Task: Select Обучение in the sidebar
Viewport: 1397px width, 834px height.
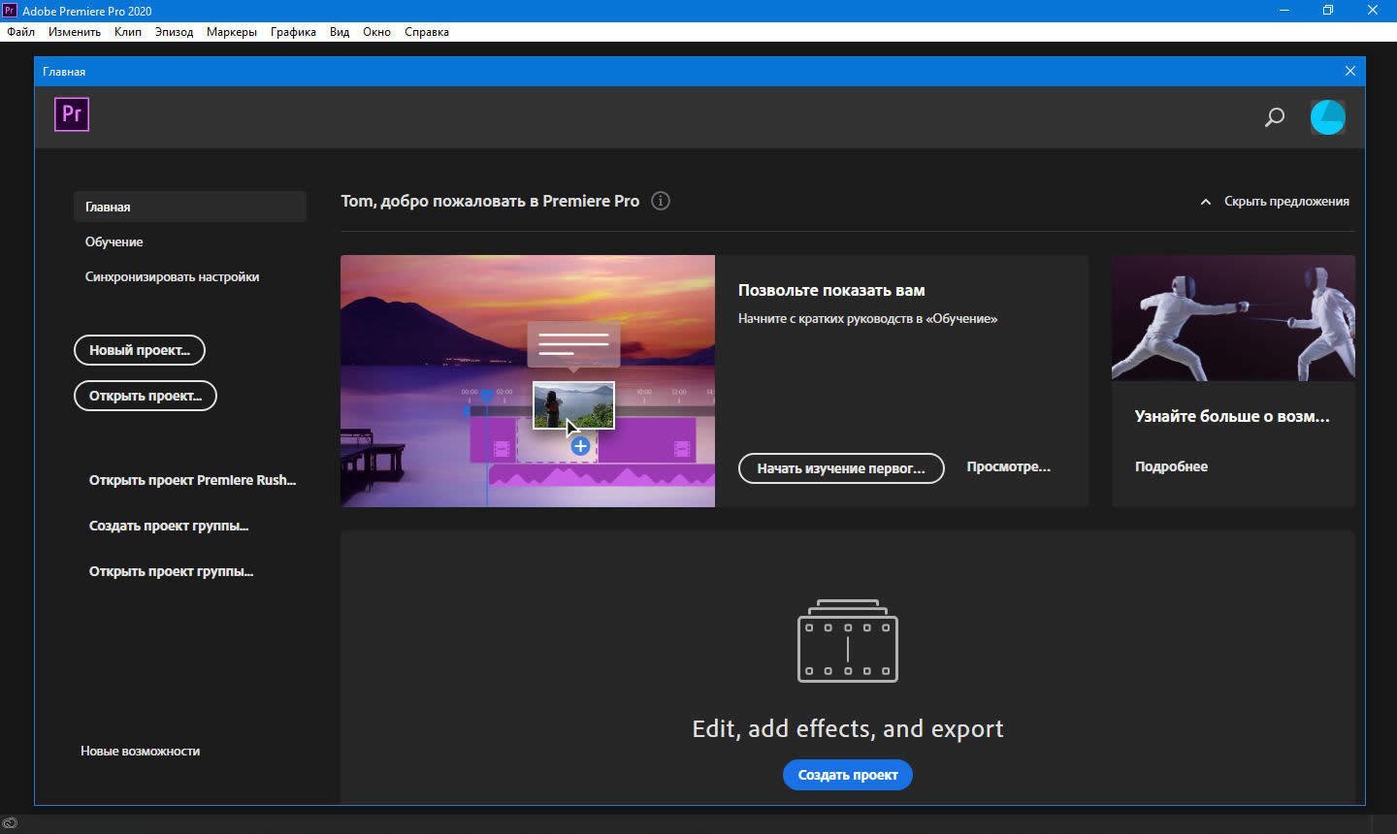Action: pyautogui.click(x=114, y=241)
